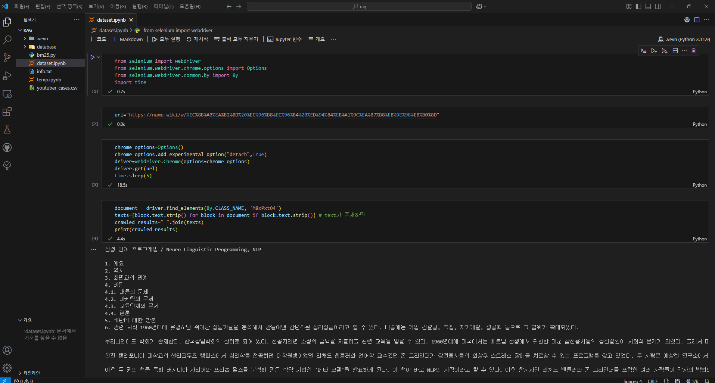
Task: Open the Source Control view
Action: (x=7, y=58)
